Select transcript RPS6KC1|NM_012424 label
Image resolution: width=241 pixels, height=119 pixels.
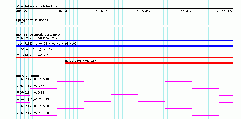[x=30, y=92]
